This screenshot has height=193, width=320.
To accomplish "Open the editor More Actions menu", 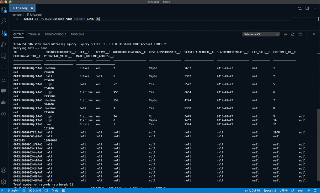I will pos(314,8).
